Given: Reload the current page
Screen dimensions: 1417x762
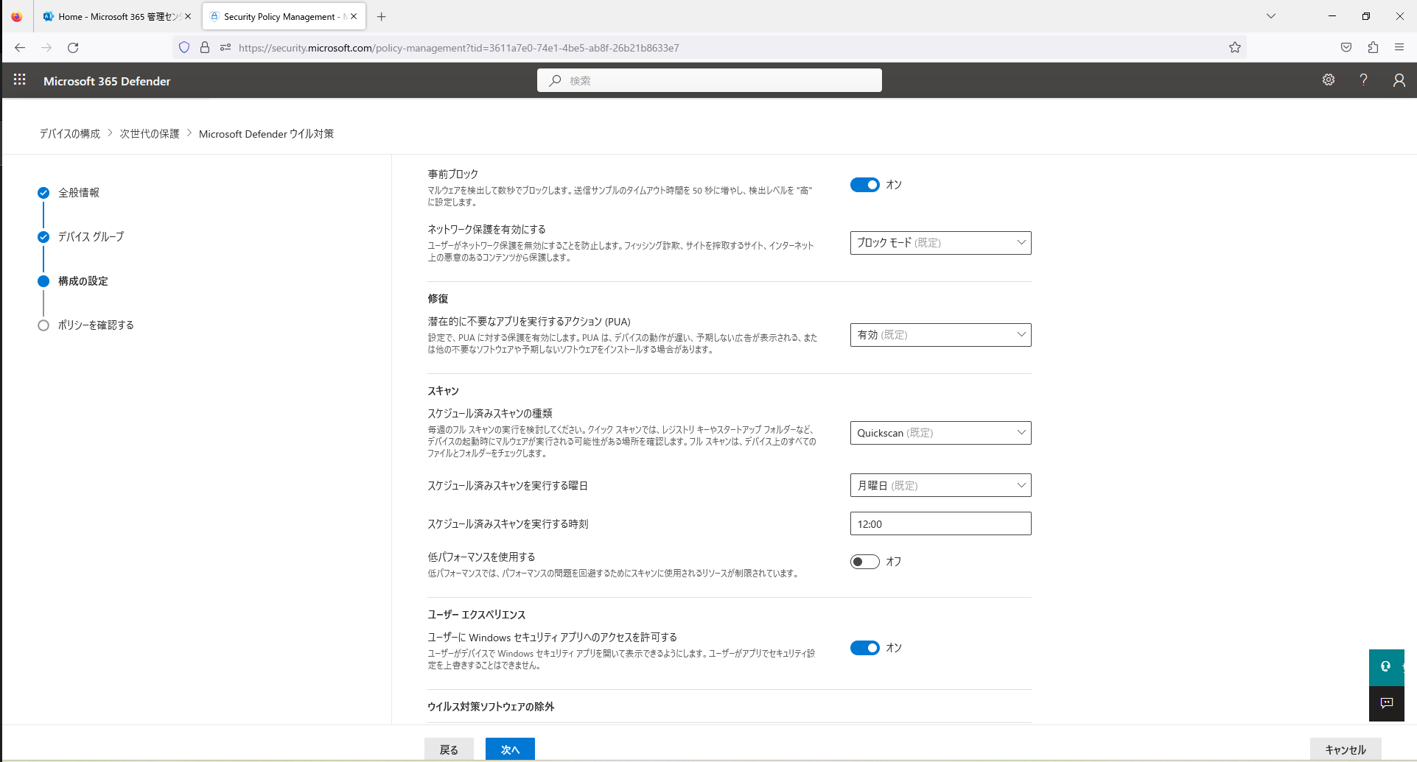Looking at the screenshot, I should [x=73, y=47].
